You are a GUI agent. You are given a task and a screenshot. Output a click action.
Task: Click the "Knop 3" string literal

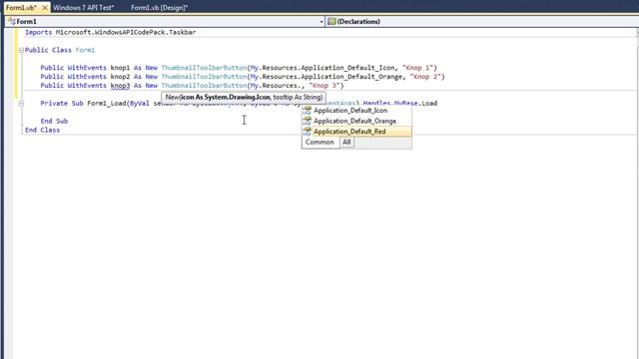[324, 86]
